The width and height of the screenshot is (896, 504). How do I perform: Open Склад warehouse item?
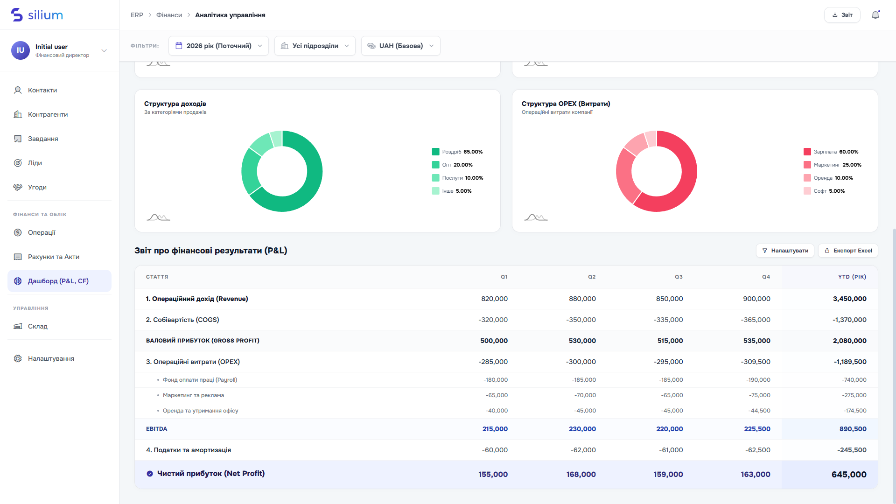click(59, 326)
